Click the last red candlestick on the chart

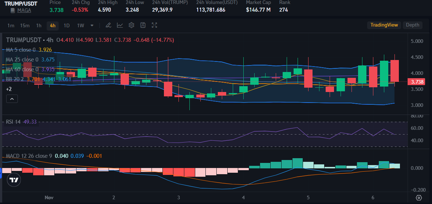394,71
